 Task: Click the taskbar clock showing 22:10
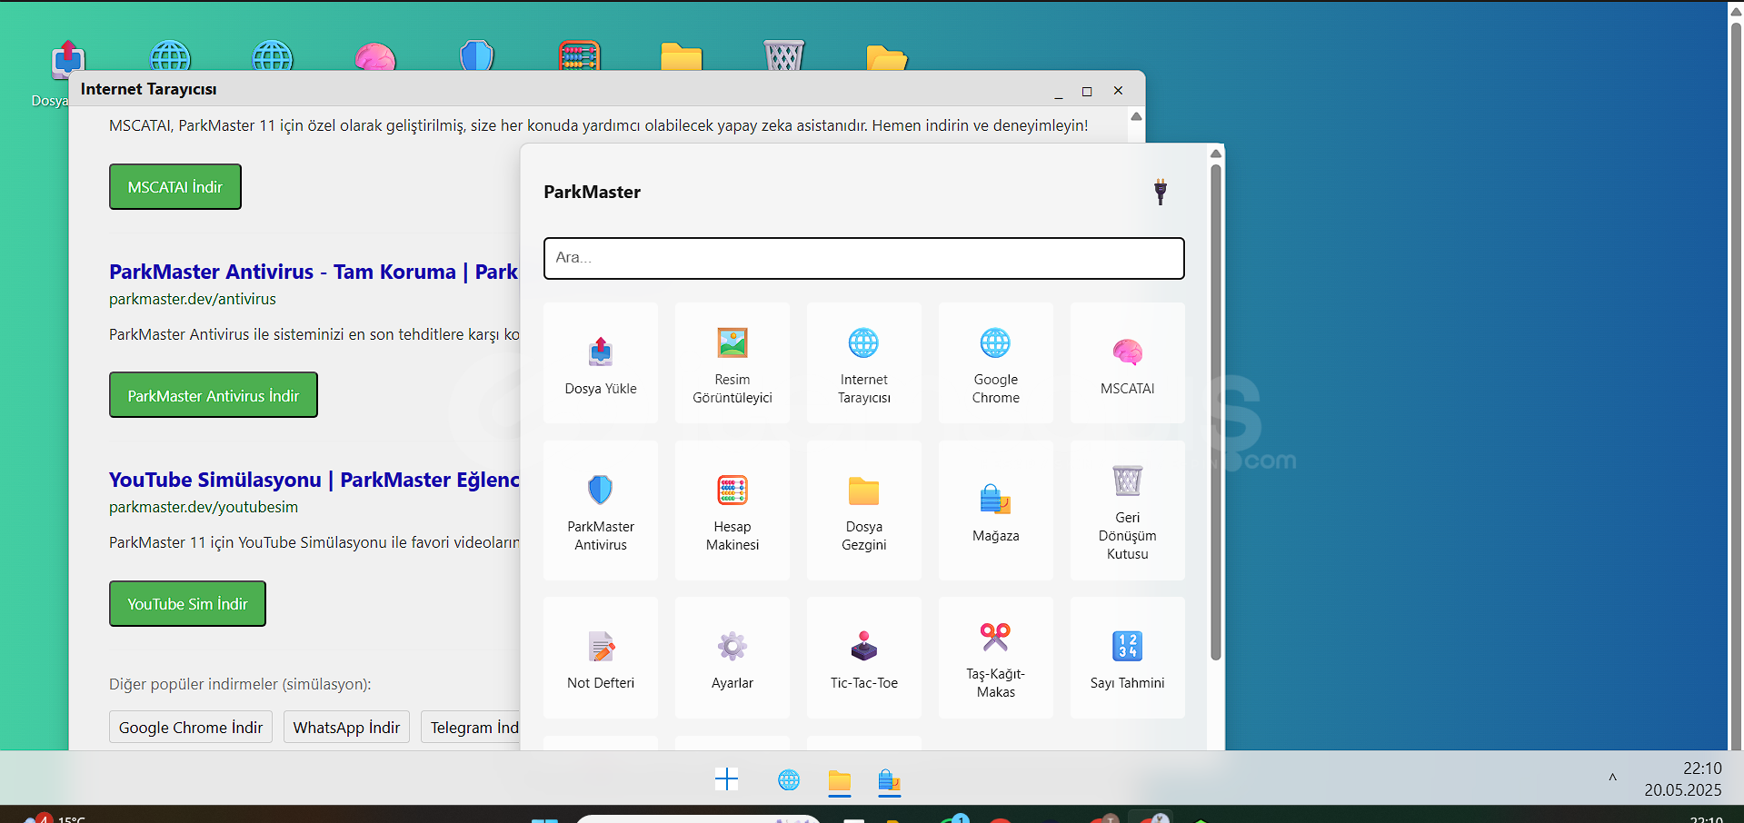(x=1702, y=768)
